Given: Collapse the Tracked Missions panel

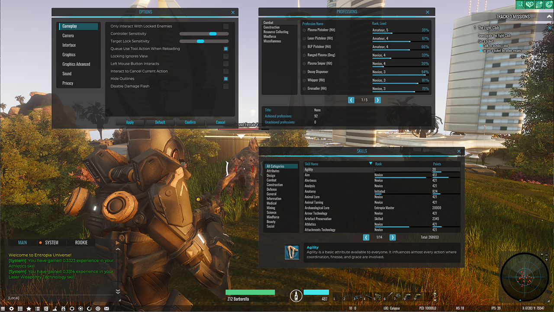Looking at the screenshot, I should click(550, 16).
